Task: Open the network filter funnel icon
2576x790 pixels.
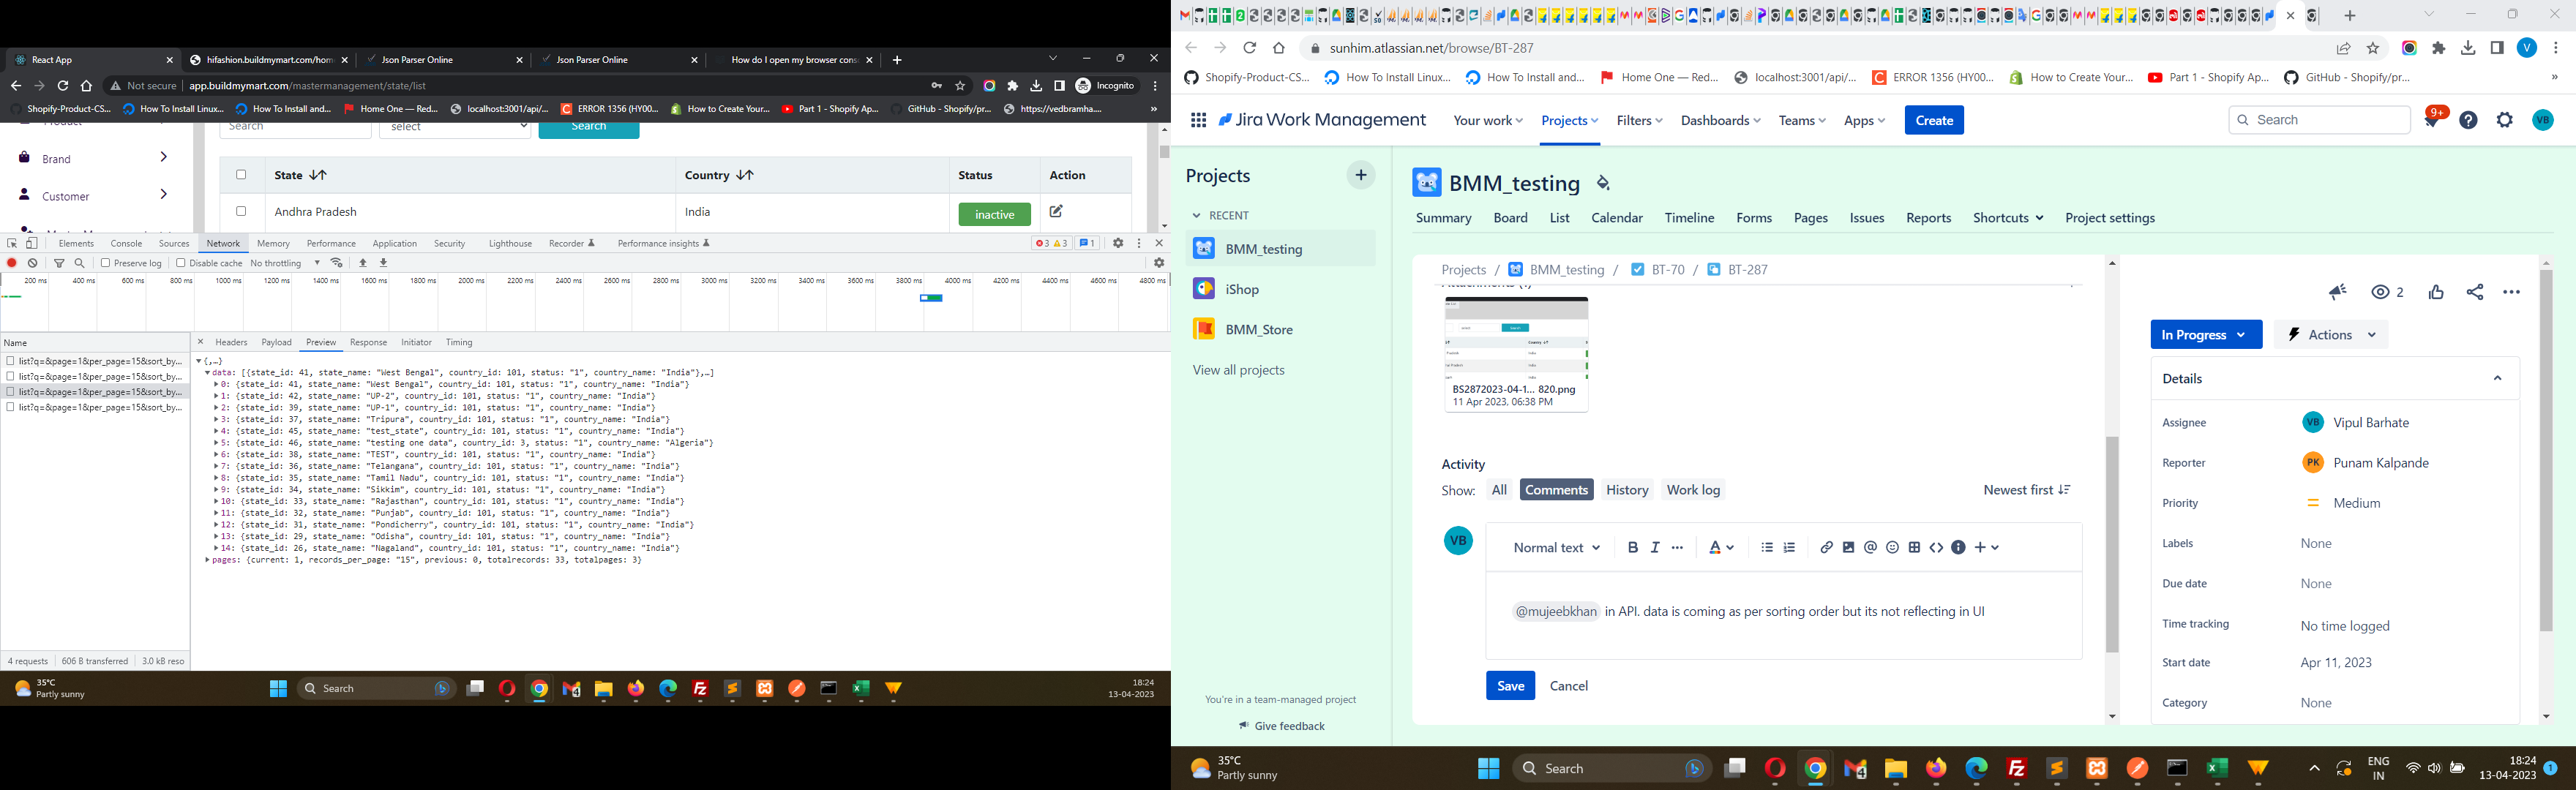Action: pos(59,263)
